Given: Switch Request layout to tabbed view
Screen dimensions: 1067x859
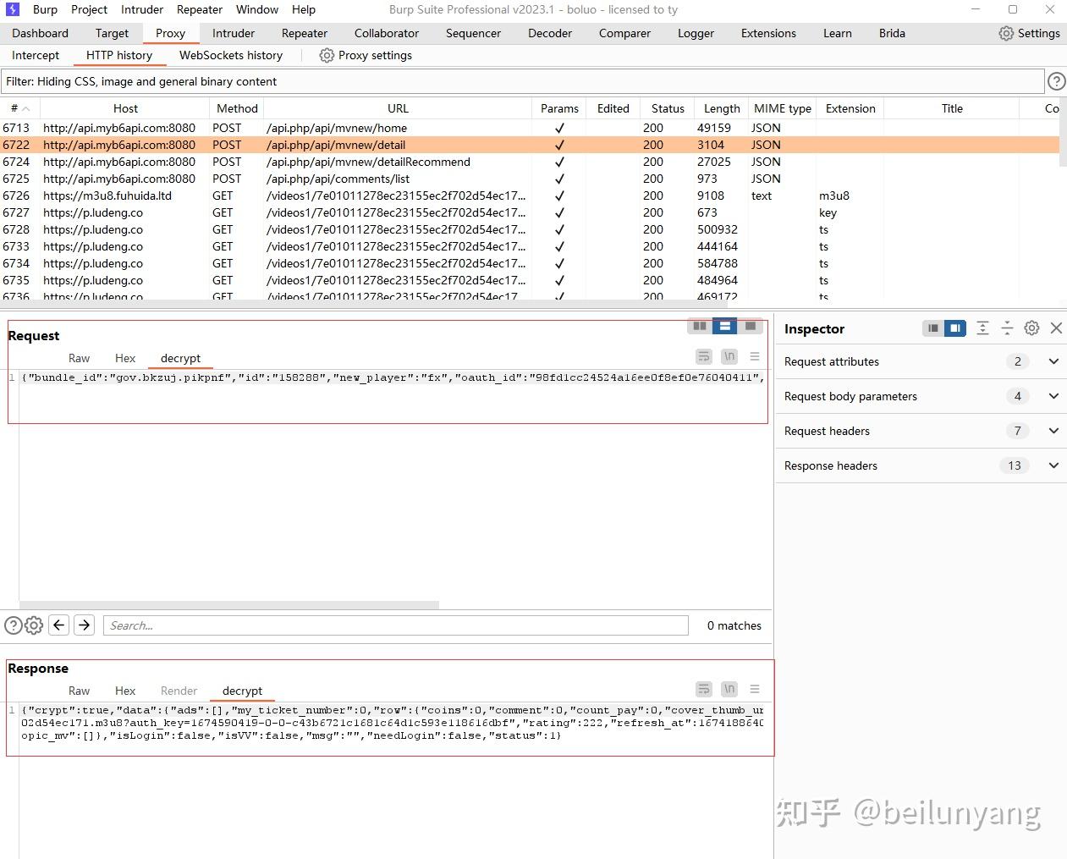Looking at the screenshot, I should pos(750,327).
